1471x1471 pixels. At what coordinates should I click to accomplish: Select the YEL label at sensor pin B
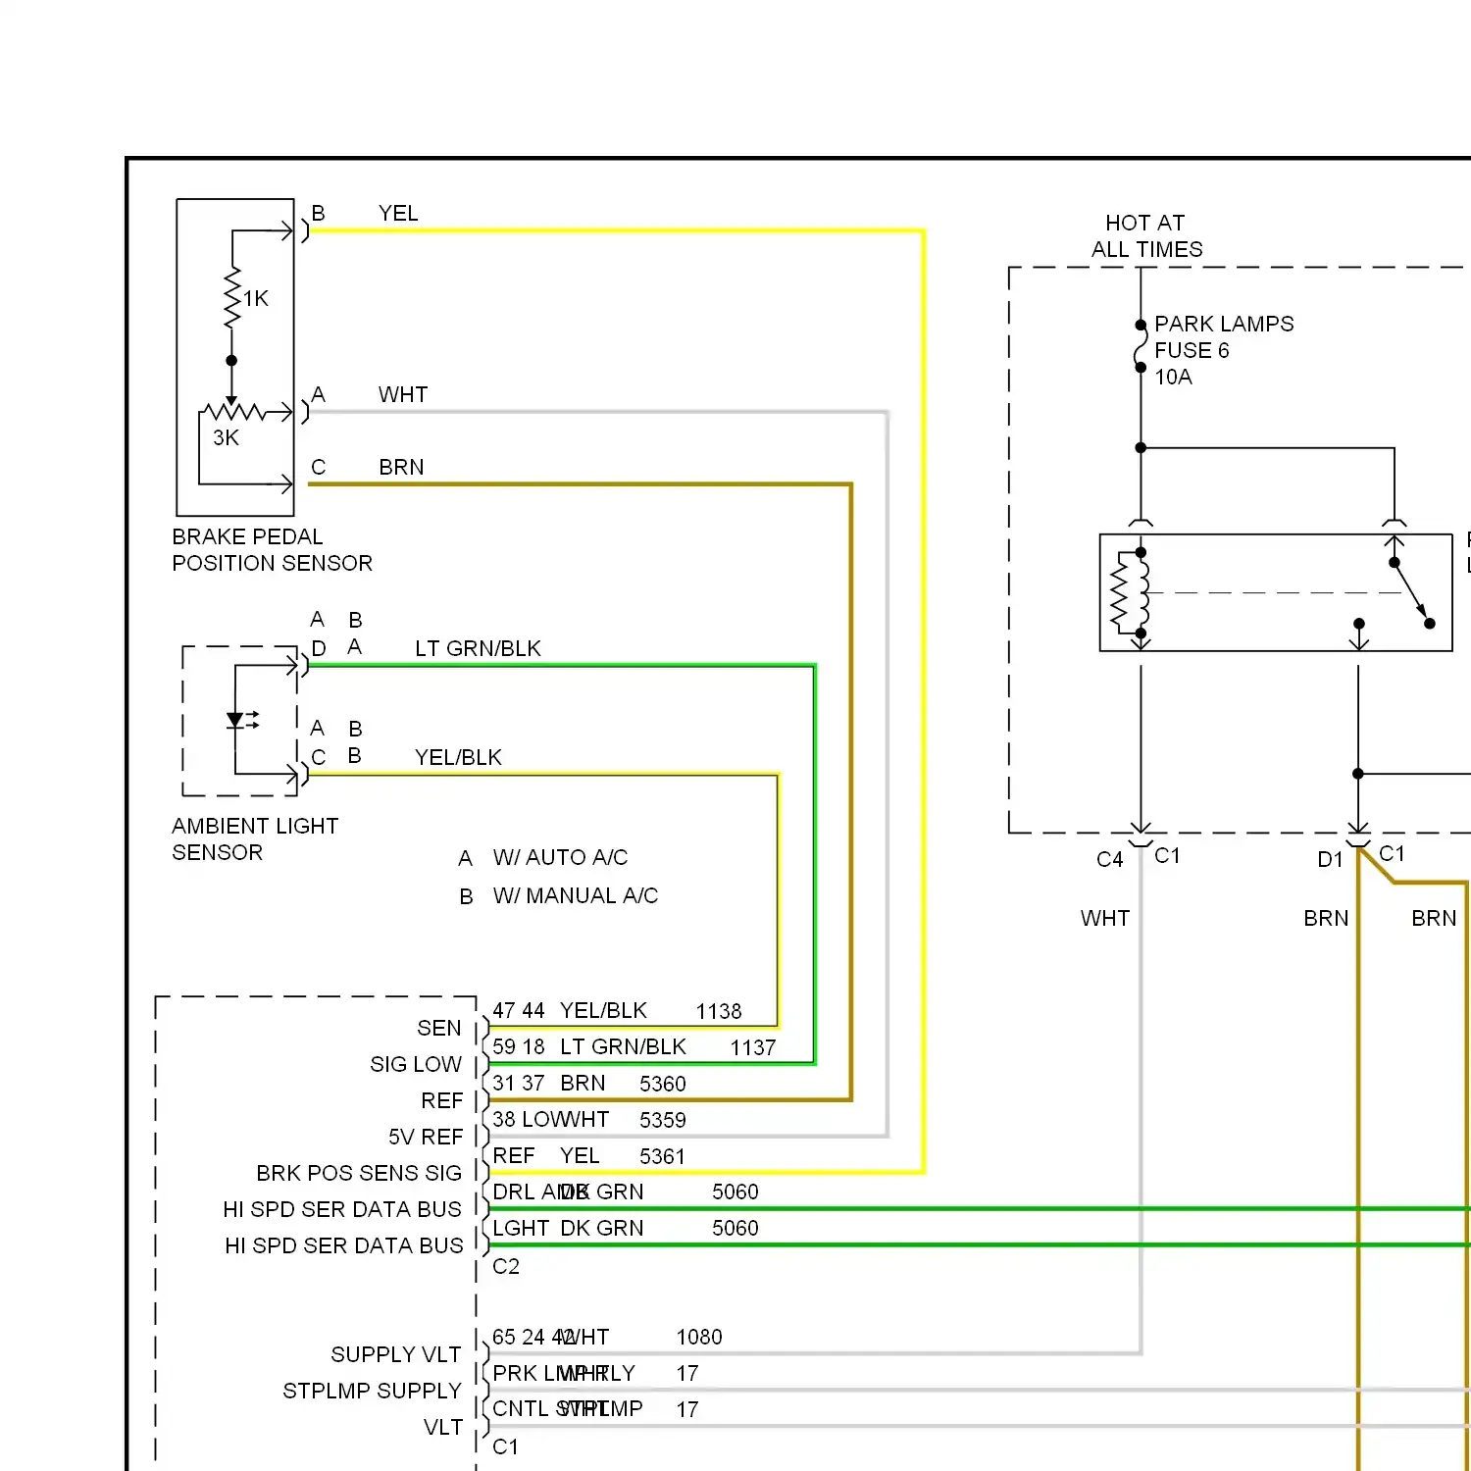[398, 213]
